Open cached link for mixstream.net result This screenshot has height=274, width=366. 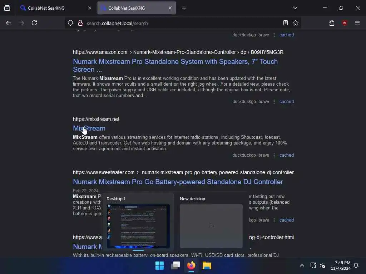[x=287, y=155]
